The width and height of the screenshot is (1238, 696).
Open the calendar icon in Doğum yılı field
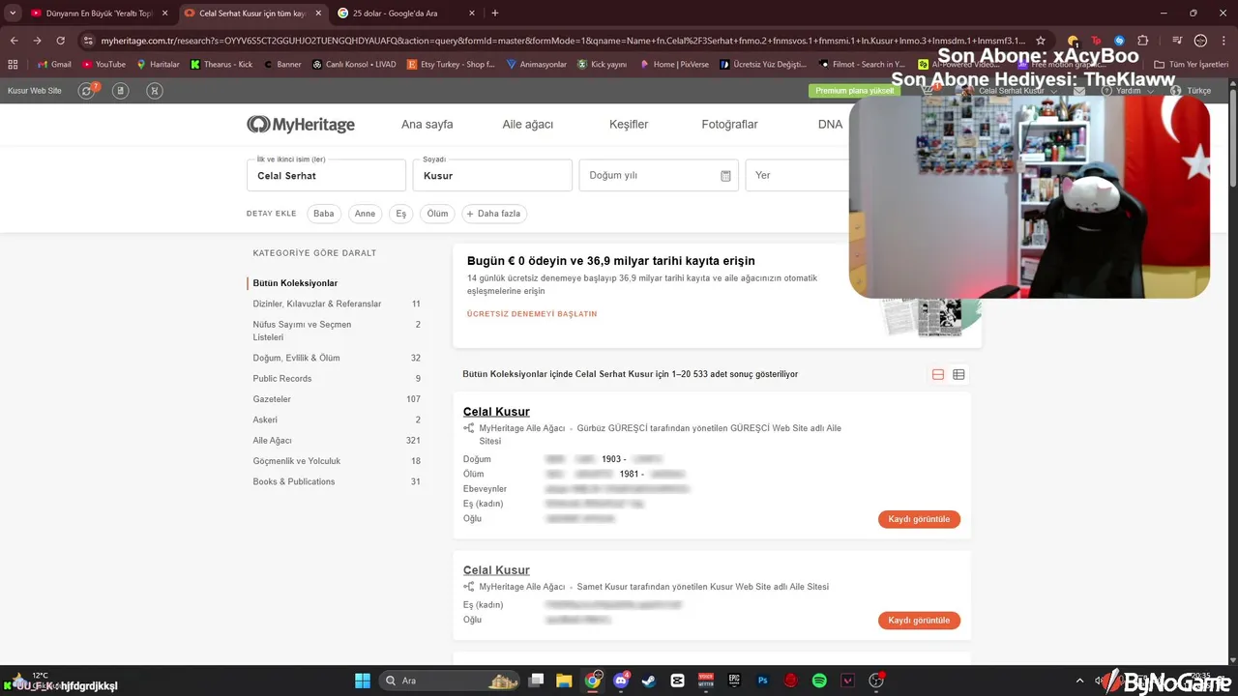(725, 176)
